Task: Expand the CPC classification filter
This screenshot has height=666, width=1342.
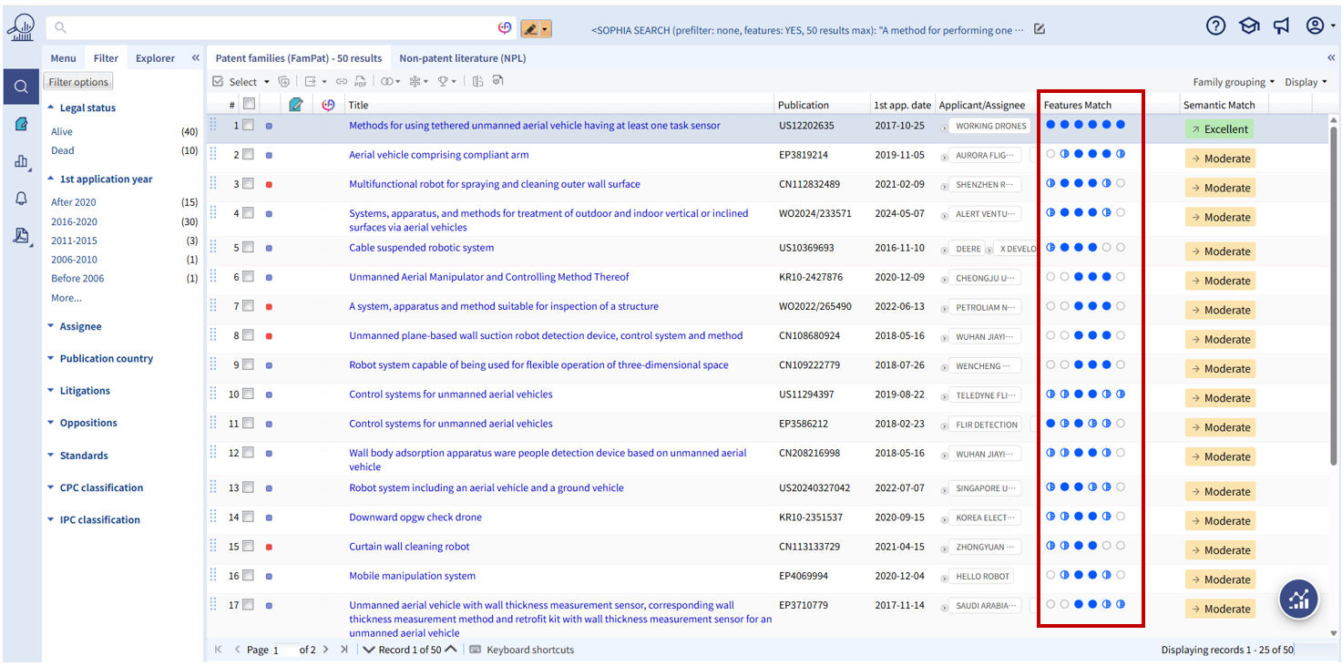Action: tap(100, 487)
